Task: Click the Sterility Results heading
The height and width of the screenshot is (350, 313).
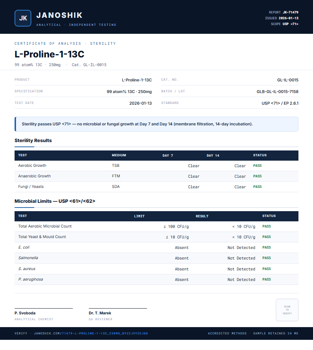Action: pos(33,140)
